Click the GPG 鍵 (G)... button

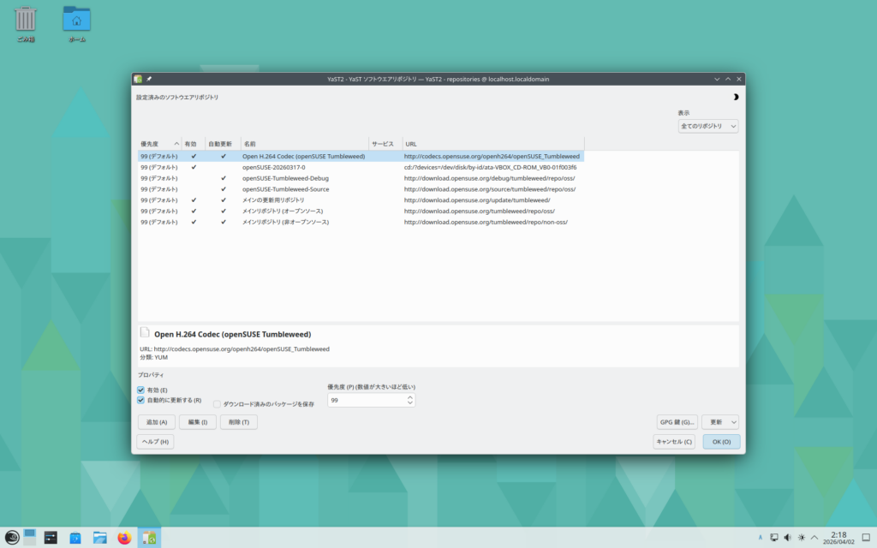[677, 422]
